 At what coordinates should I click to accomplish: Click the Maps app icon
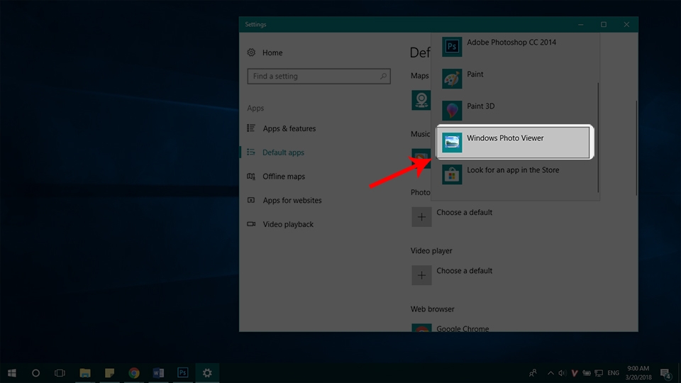click(x=421, y=100)
